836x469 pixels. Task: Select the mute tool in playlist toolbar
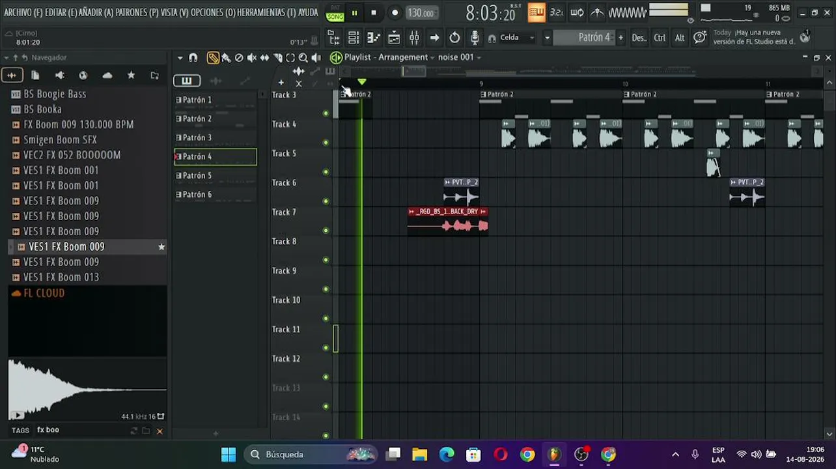[252, 58]
